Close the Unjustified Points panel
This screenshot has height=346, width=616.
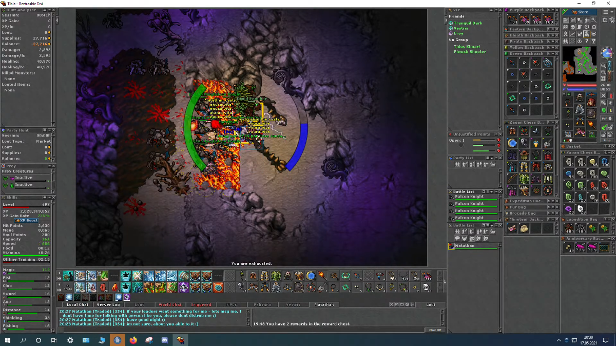point(499,134)
